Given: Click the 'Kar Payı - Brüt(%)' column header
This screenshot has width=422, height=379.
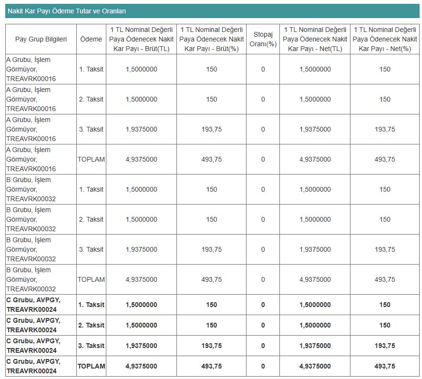Looking at the screenshot, I should tap(212, 39).
